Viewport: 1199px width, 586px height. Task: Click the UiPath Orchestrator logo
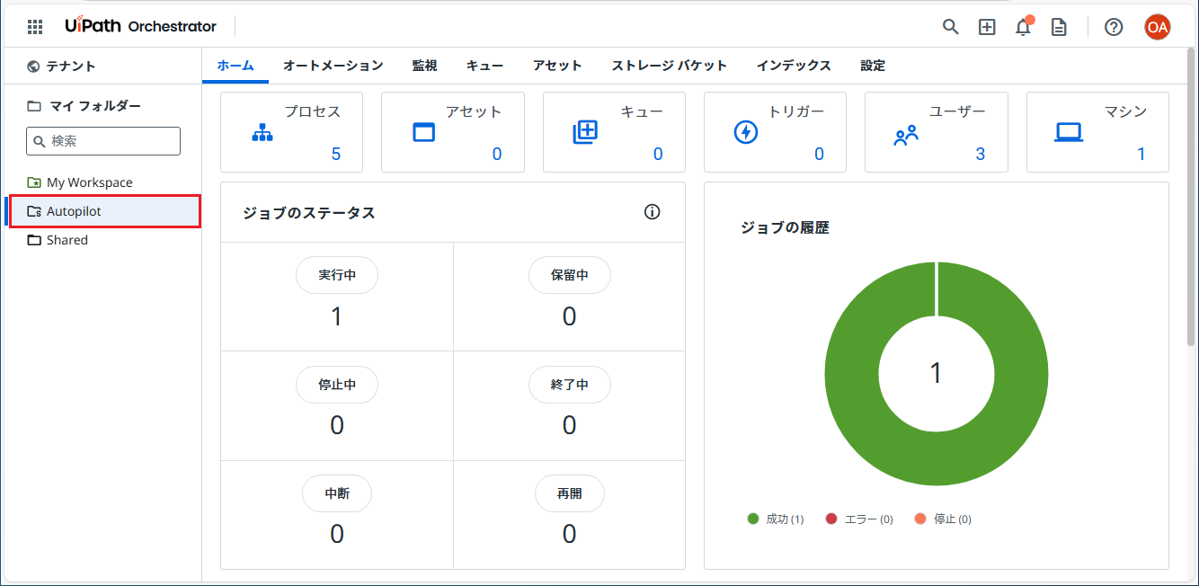pos(141,26)
